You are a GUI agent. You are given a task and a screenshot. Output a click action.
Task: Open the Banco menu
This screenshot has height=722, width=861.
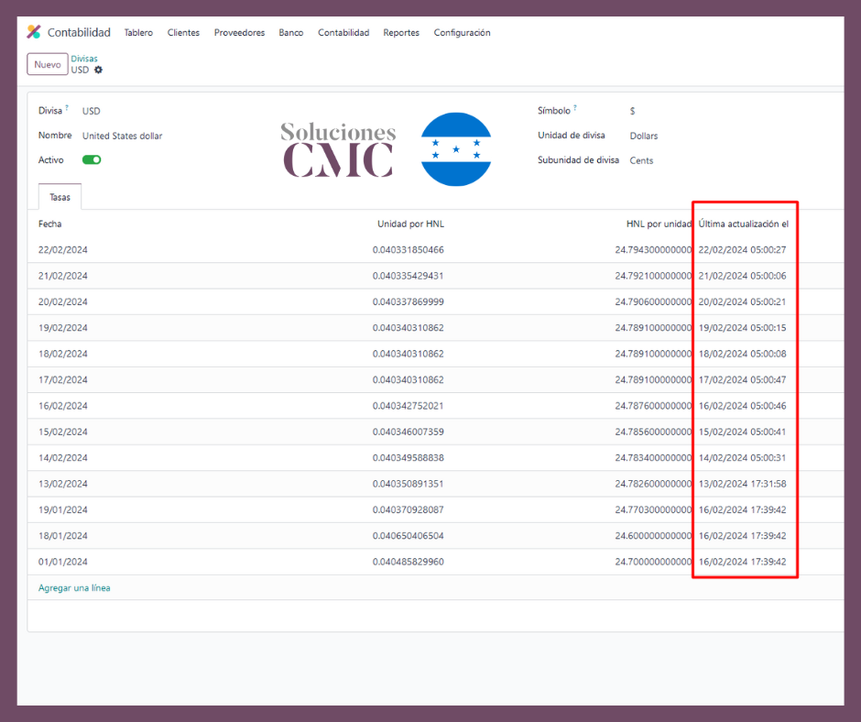pos(290,33)
